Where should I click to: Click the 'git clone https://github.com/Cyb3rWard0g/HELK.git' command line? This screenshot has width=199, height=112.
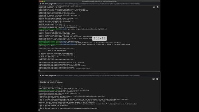click(87, 29)
